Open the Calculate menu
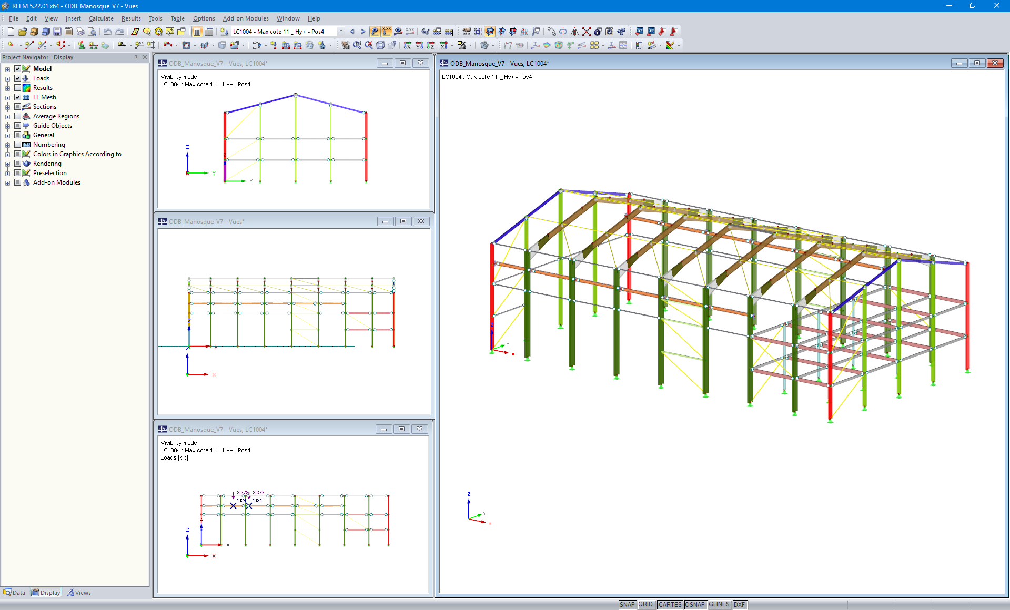 click(x=101, y=18)
